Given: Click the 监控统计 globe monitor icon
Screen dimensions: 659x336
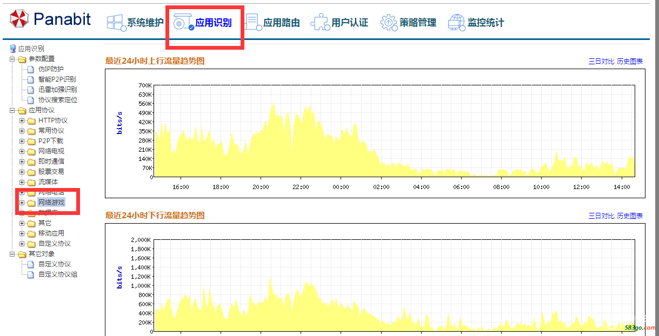Looking at the screenshot, I should (456, 22).
